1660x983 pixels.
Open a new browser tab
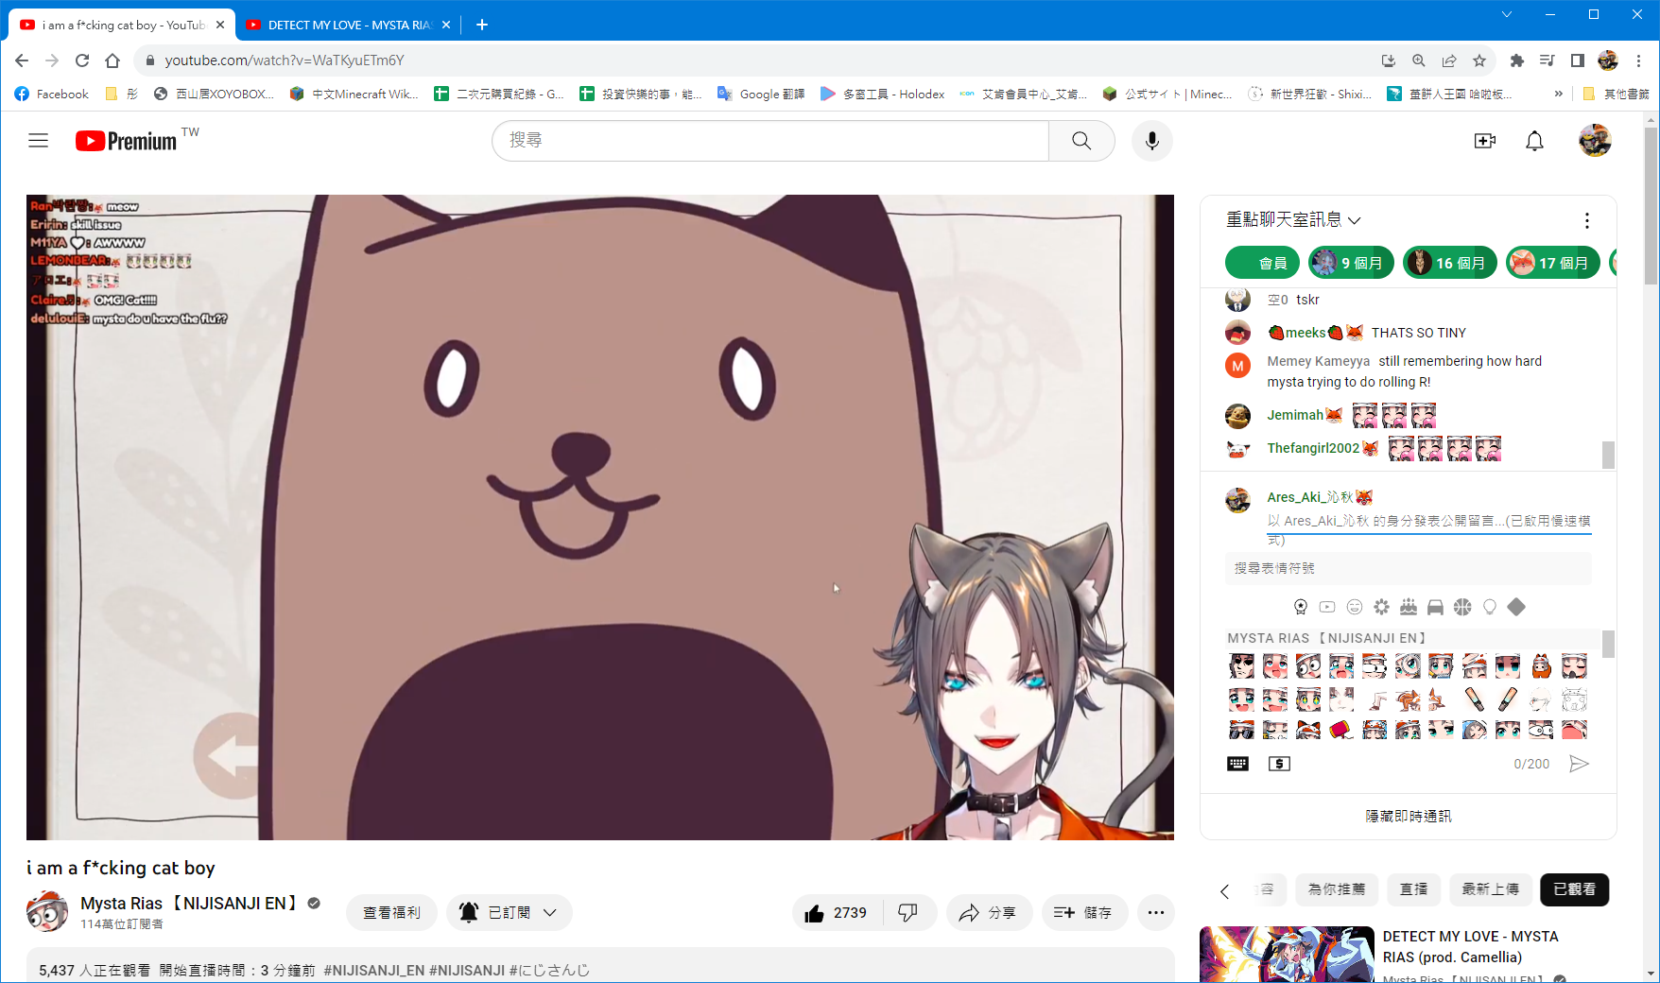click(x=482, y=25)
